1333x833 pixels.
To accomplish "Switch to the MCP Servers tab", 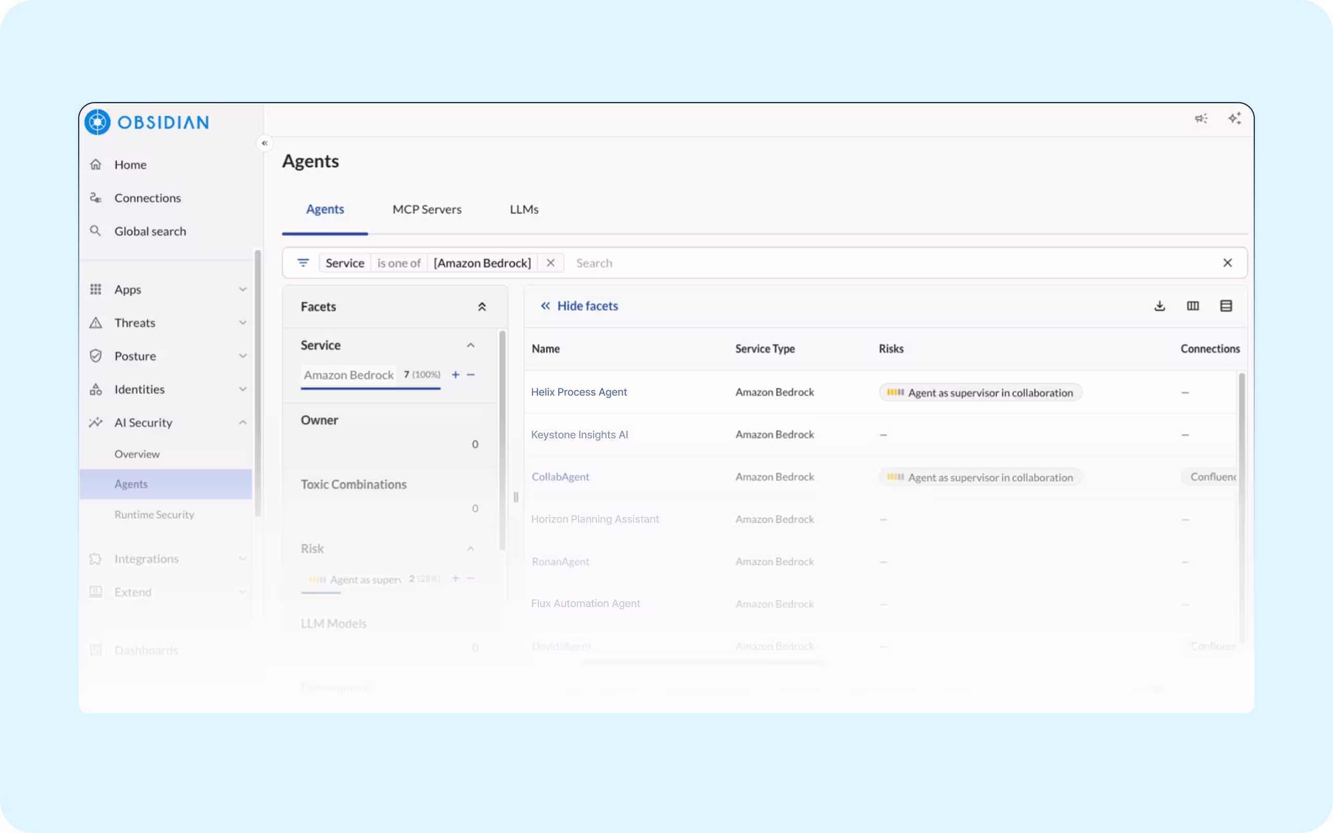I will pos(427,209).
